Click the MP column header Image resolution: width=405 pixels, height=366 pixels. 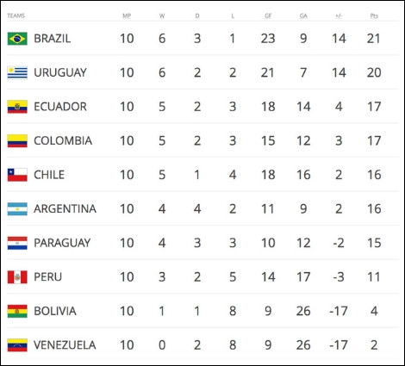pos(127,16)
